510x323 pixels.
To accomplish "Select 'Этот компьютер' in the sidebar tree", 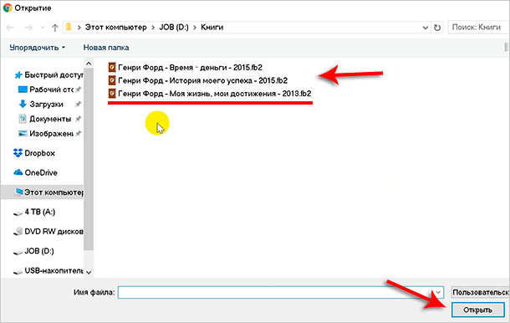I will [x=43, y=192].
